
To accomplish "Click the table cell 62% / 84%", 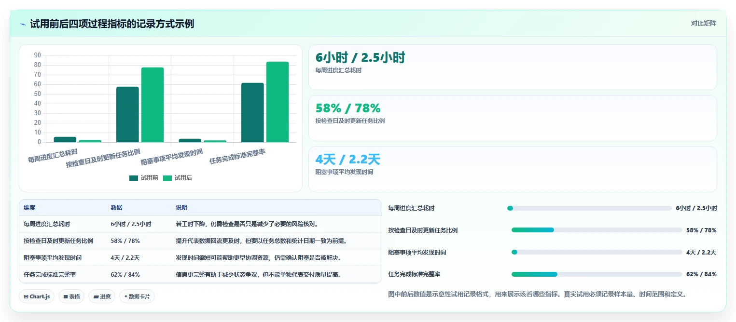I will pyautogui.click(x=125, y=275).
